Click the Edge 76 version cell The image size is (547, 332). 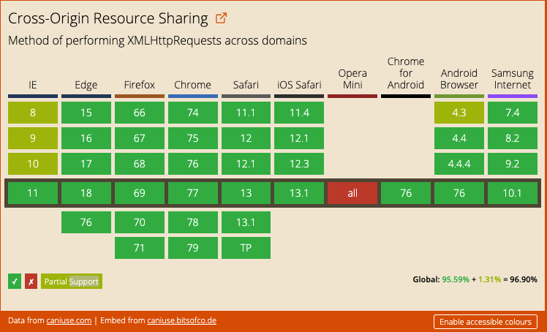pyautogui.click(x=86, y=222)
